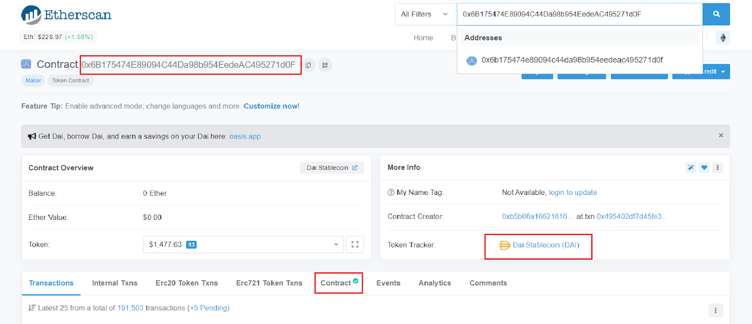The width and height of the screenshot is (752, 324).
Task: Select suggested address 0x6b175474e89094c44da98b954eedeac495271d0f
Action: tap(572, 60)
